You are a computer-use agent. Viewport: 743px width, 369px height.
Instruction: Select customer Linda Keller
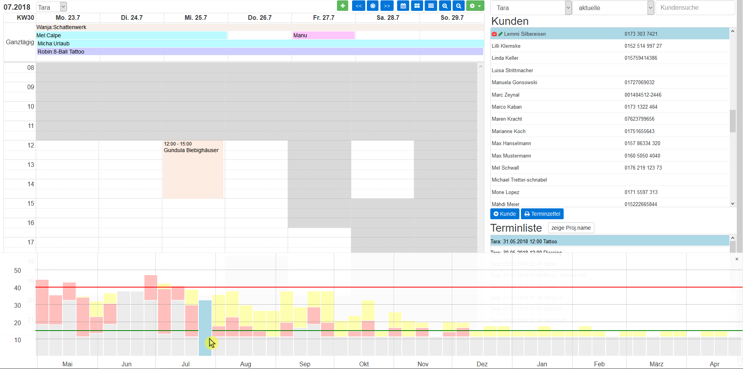pyautogui.click(x=610, y=58)
